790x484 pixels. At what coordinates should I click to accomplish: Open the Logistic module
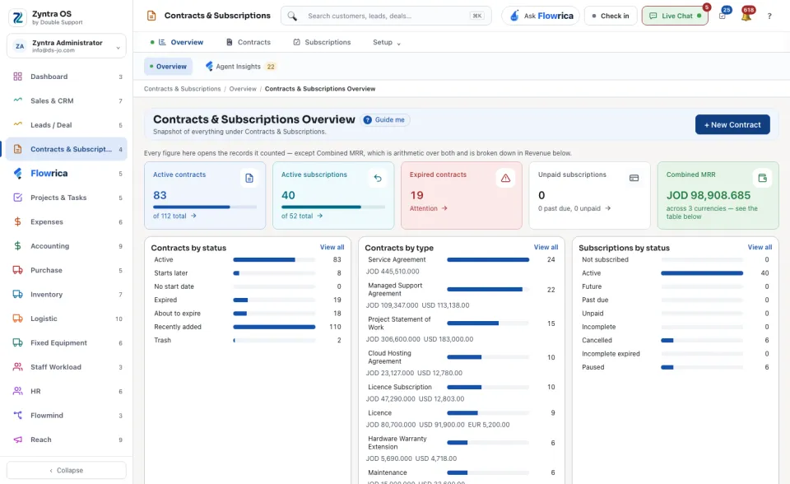pyautogui.click(x=67, y=319)
